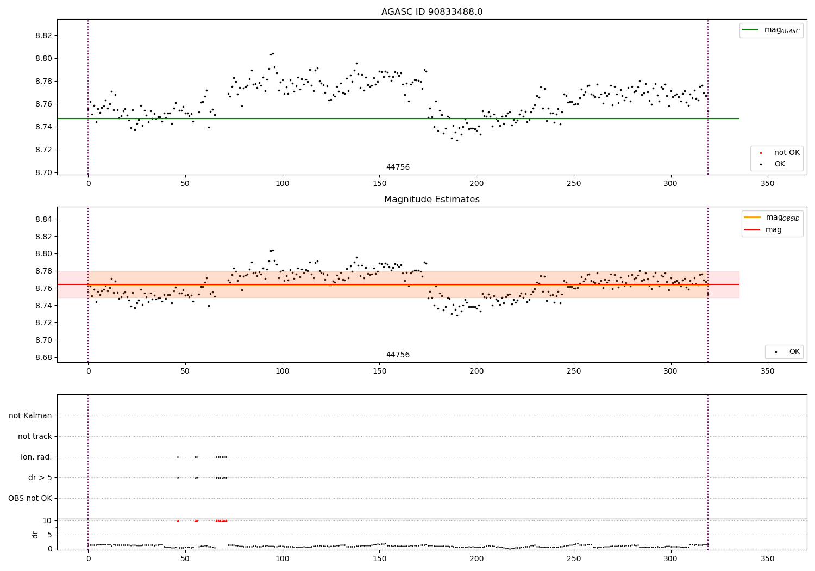This screenshot has height=571, width=815.
Task: Click the 8.84 tick label on the middle plot
Action: coord(43,219)
